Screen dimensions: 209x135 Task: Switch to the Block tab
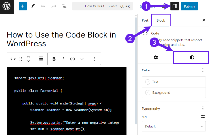pos(161,20)
